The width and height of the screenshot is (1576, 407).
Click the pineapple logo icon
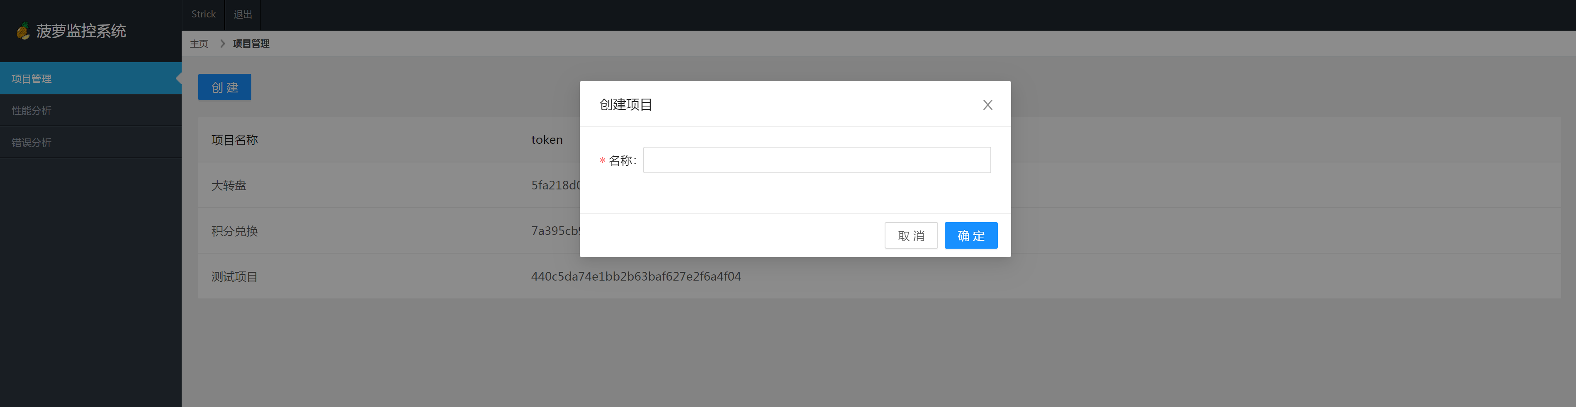click(x=23, y=31)
